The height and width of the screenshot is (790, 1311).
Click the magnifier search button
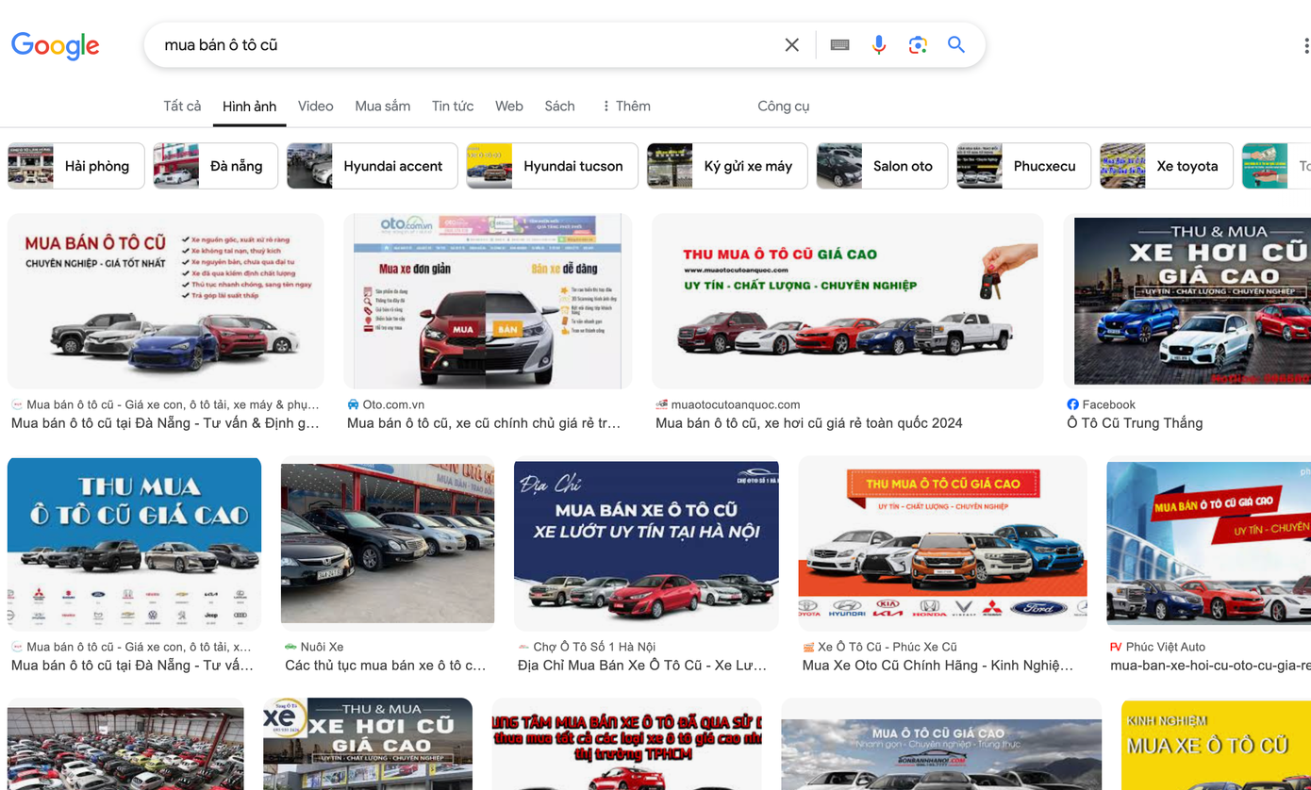[955, 45]
